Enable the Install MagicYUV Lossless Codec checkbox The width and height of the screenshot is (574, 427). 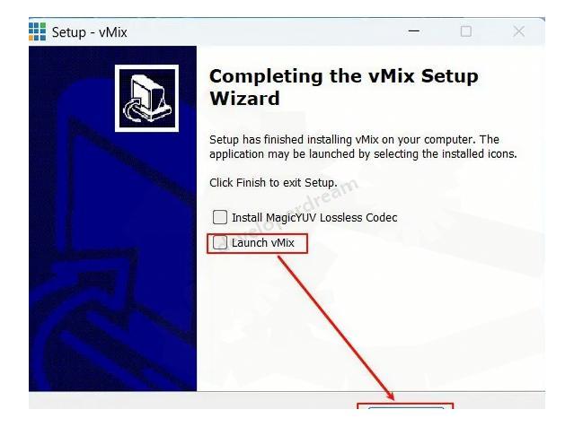220,217
